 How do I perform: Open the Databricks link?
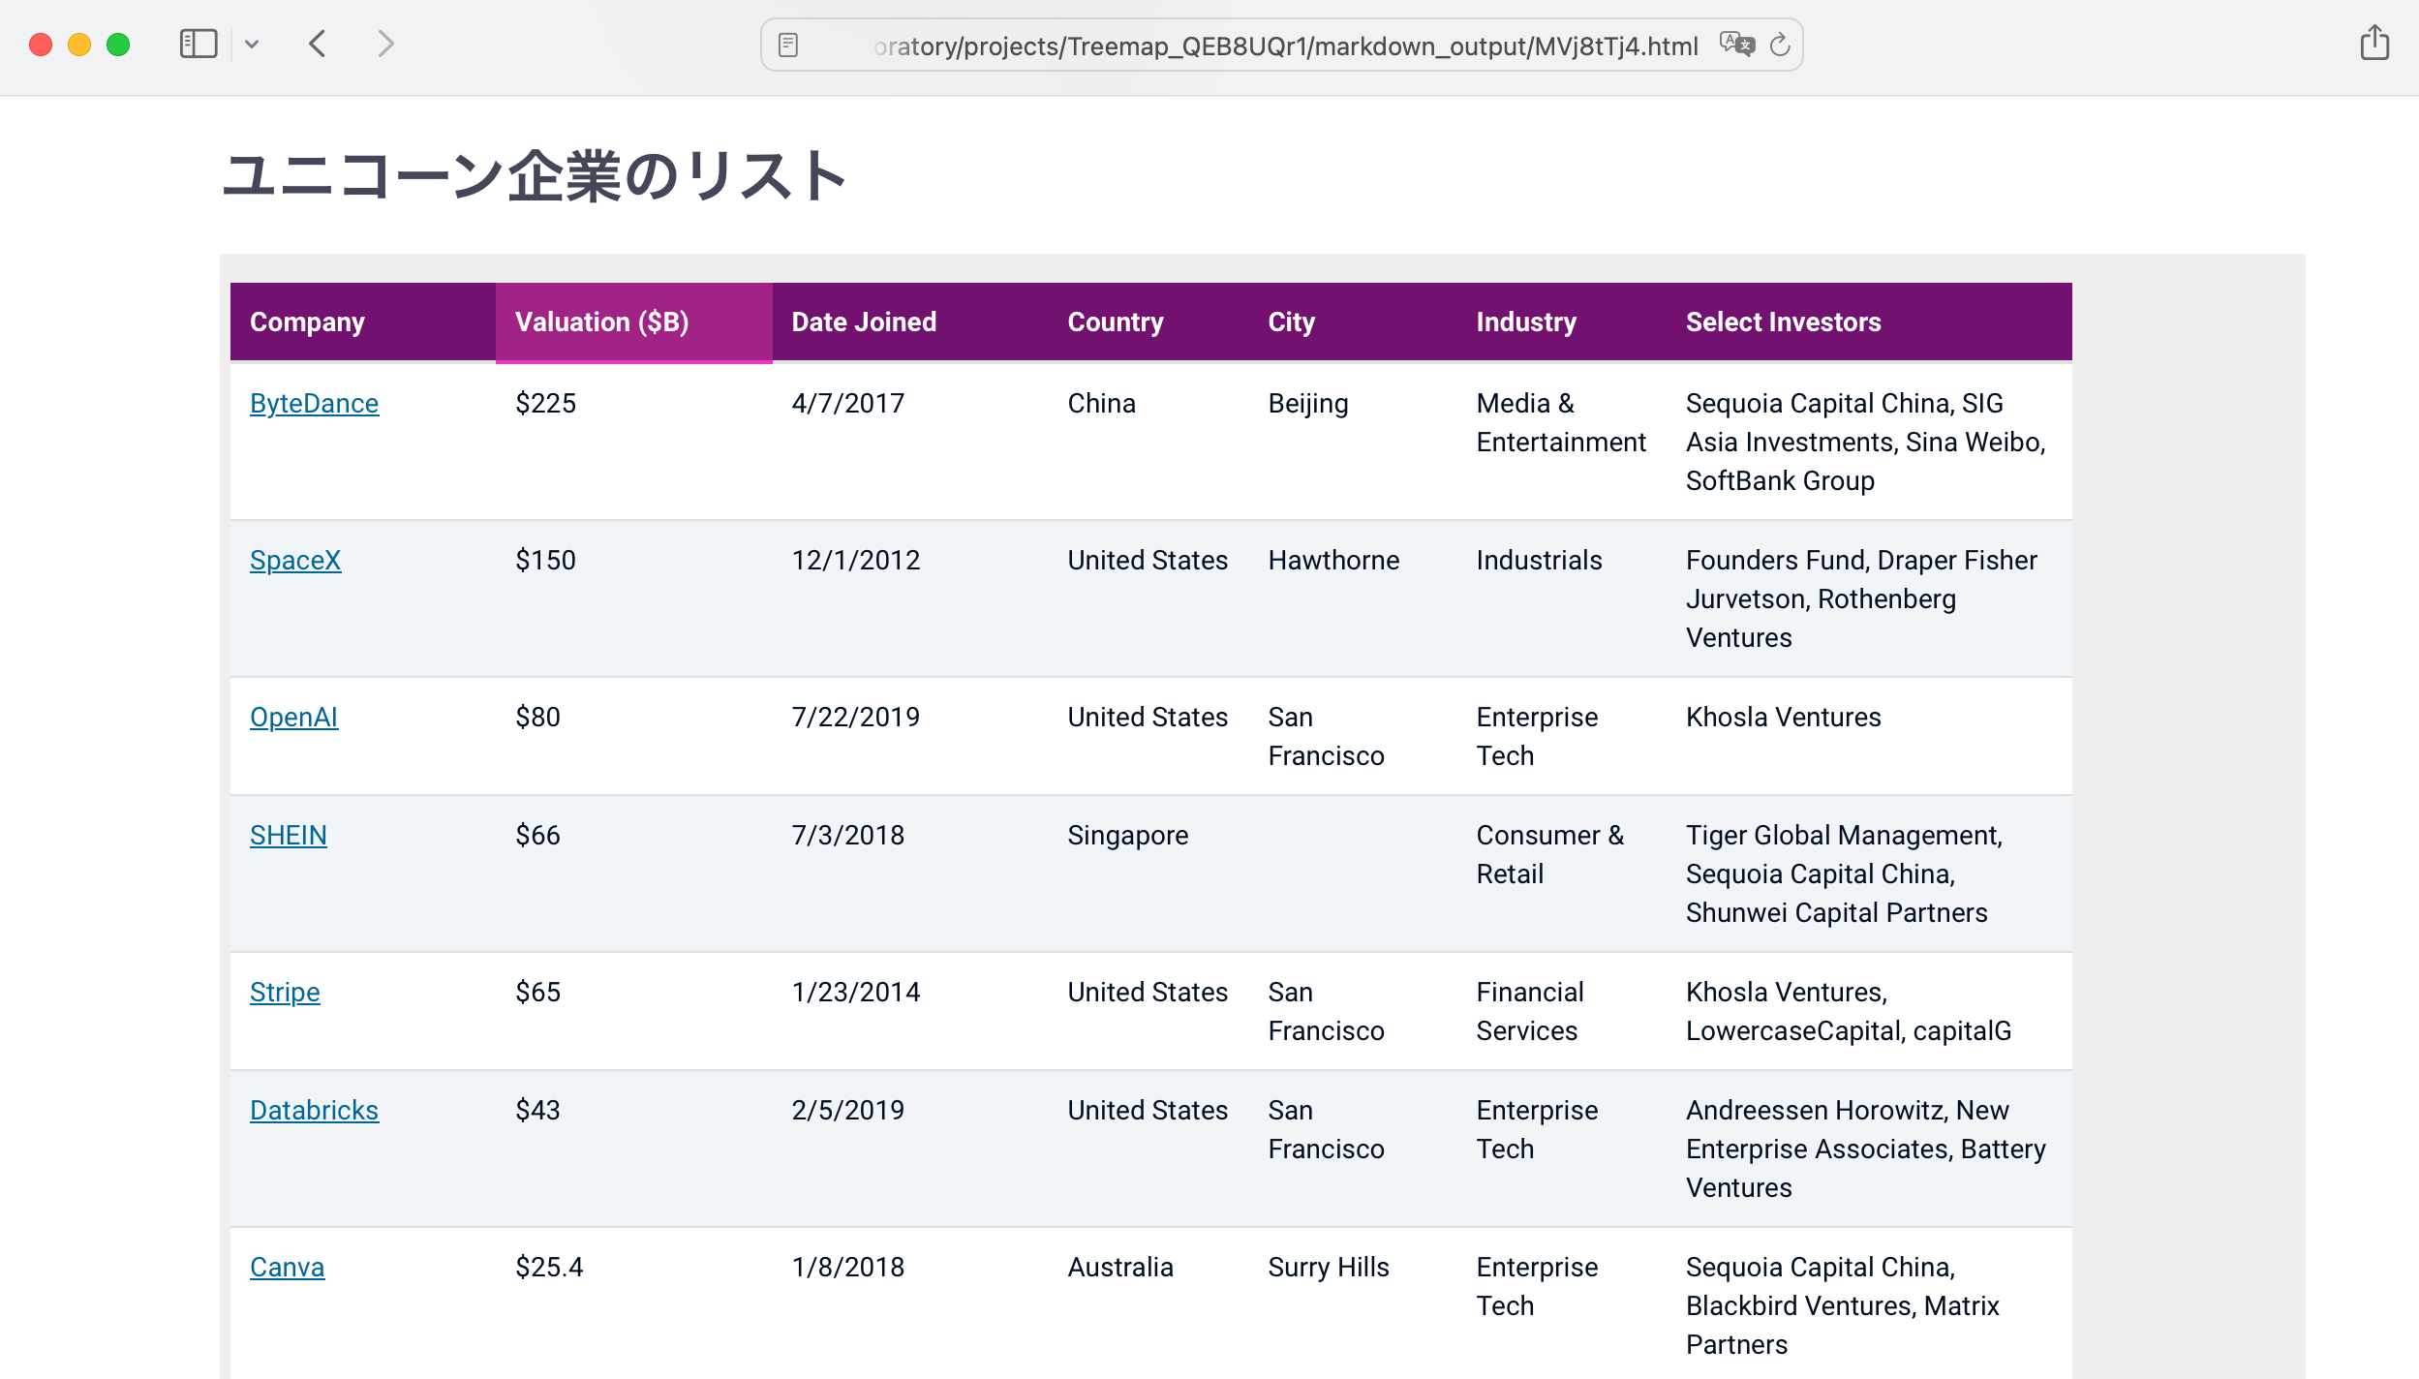coord(314,1111)
